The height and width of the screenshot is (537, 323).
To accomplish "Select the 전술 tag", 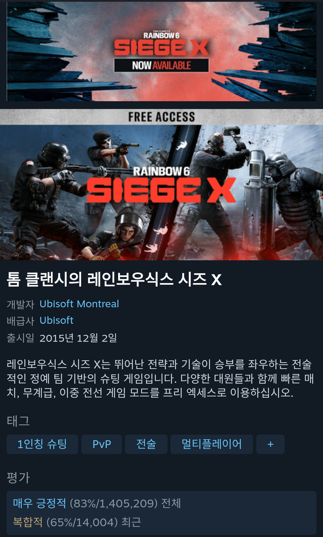I will click(x=146, y=444).
